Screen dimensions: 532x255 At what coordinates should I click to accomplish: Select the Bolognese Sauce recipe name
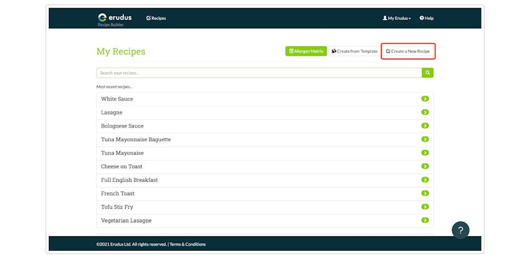122,126
